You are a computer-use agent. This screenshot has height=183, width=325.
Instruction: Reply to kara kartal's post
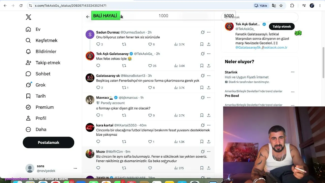pos(98,142)
